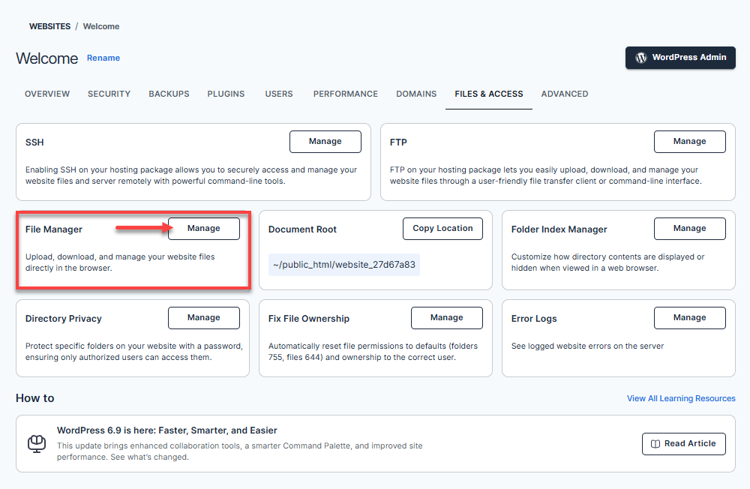Open the Advanced tab

tap(564, 94)
